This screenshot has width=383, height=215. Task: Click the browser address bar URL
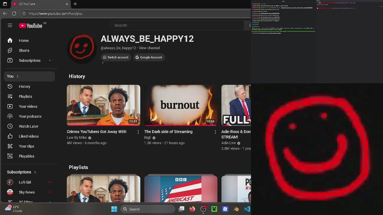(55, 13)
